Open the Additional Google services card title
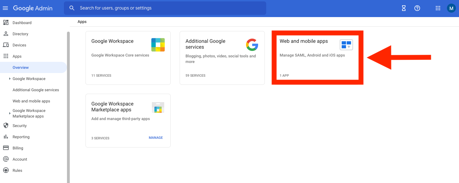Image resolution: width=459 pixels, height=183 pixels. tap(205, 44)
